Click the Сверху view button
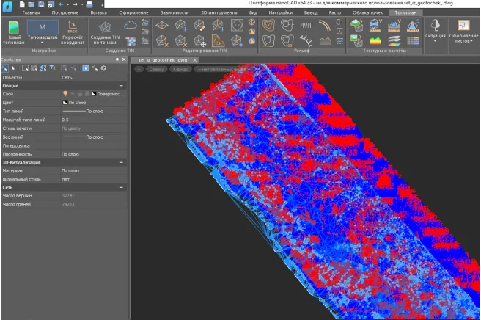Viewport: 481px width, 320px height. tap(157, 68)
